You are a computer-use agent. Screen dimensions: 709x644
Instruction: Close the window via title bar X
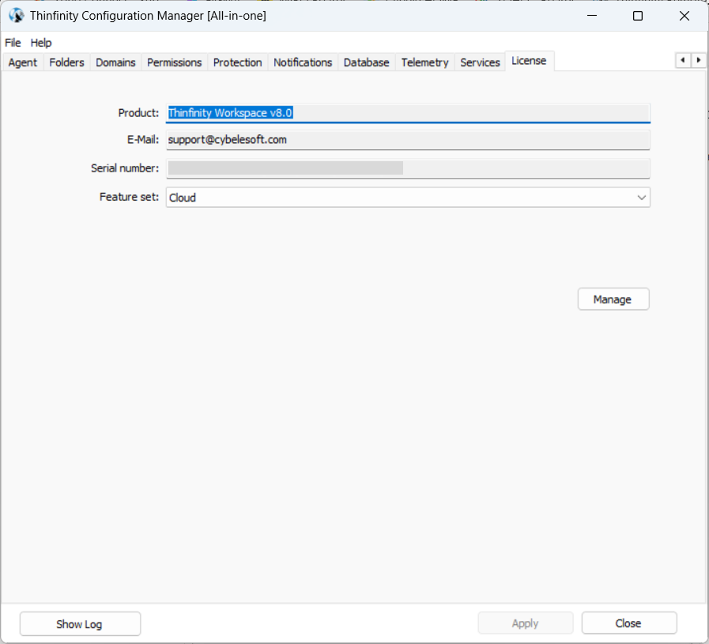coord(684,16)
